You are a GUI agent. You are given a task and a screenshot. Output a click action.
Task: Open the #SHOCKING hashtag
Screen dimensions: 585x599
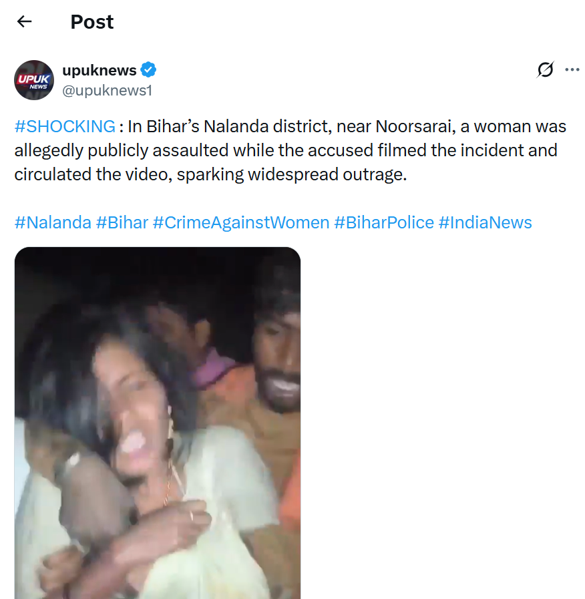pos(65,126)
